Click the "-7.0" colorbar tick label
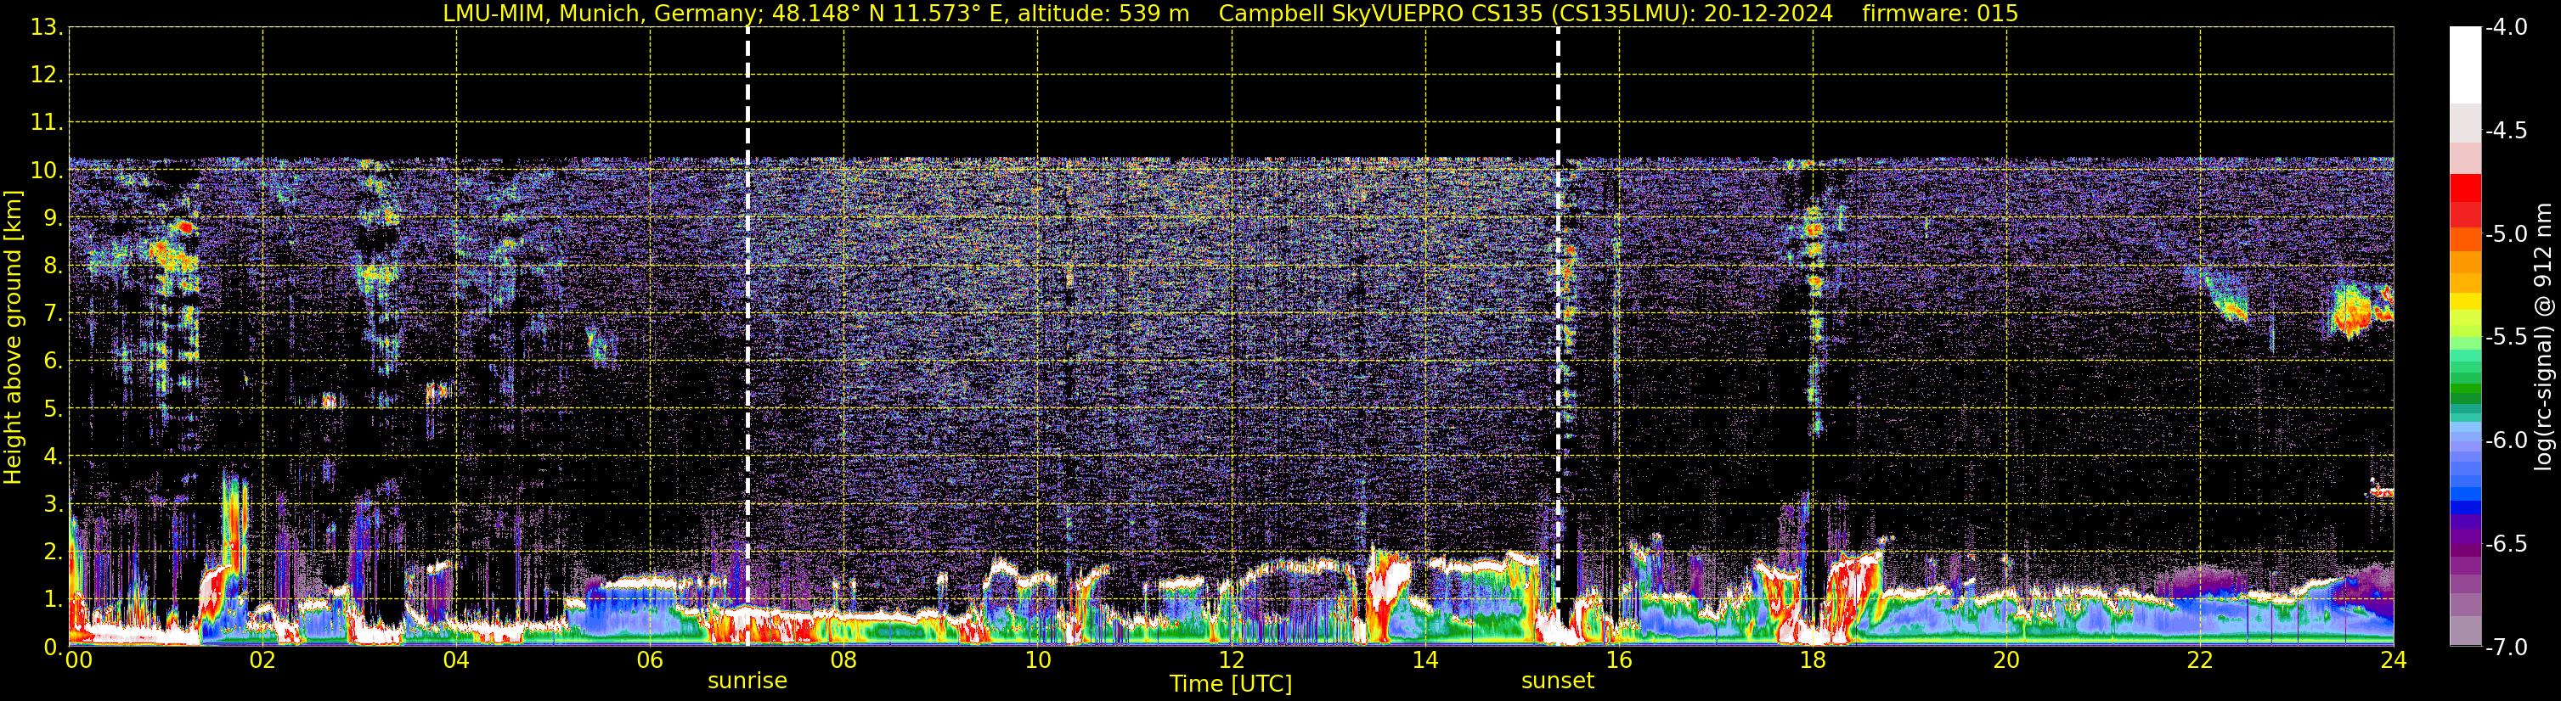 pos(2505,648)
